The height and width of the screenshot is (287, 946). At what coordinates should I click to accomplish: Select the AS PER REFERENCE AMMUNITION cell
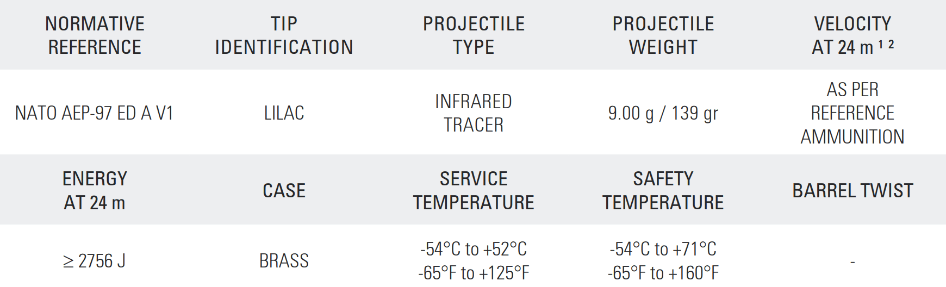tap(852, 113)
